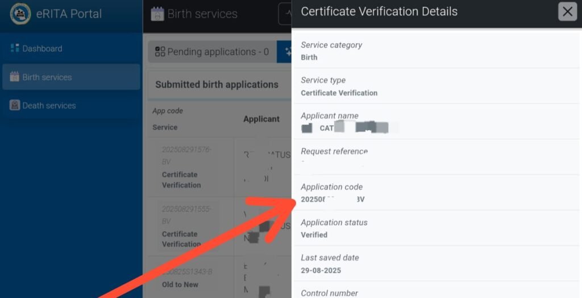Click the Certificate Verification Details title
The height and width of the screenshot is (298, 582).
pos(379,11)
